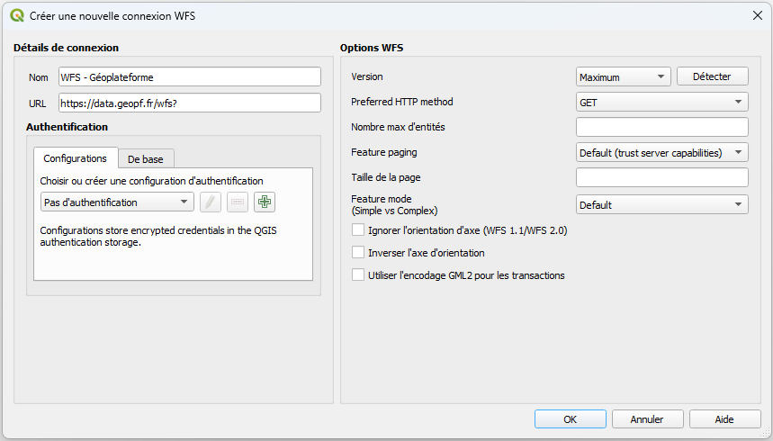Check Utiliser l'encodage GML2 pour les transactions
Image resolution: width=773 pixels, height=441 pixels.
(x=358, y=274)
